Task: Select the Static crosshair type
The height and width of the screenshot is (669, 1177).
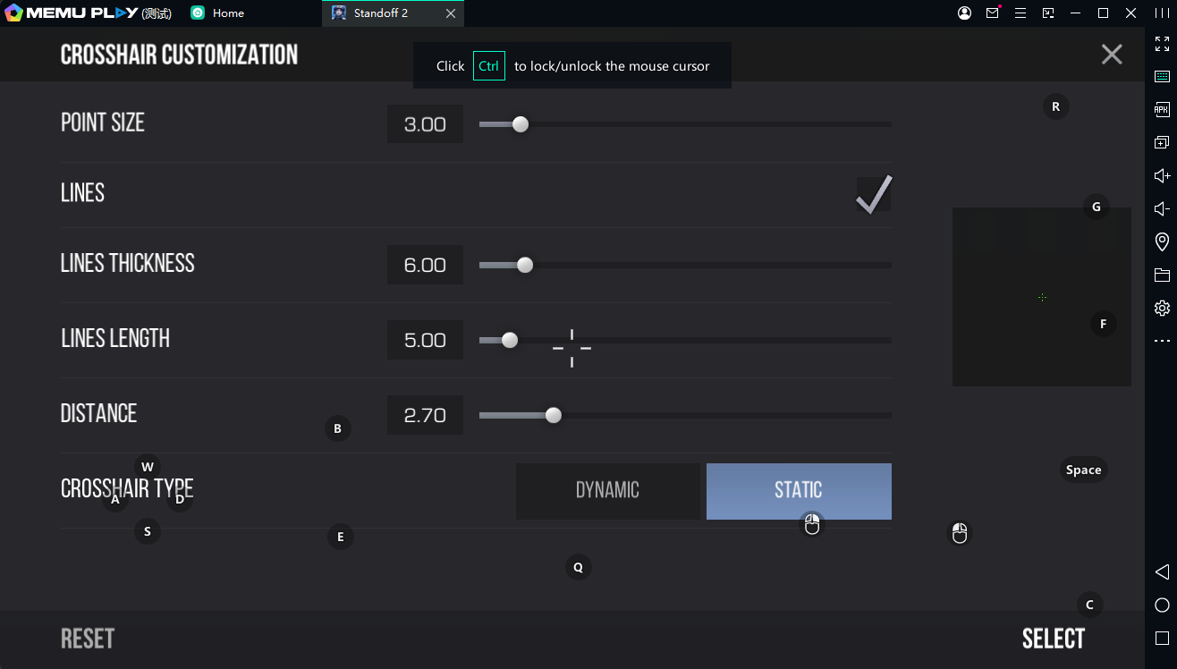Action: [x=798, y=490]
